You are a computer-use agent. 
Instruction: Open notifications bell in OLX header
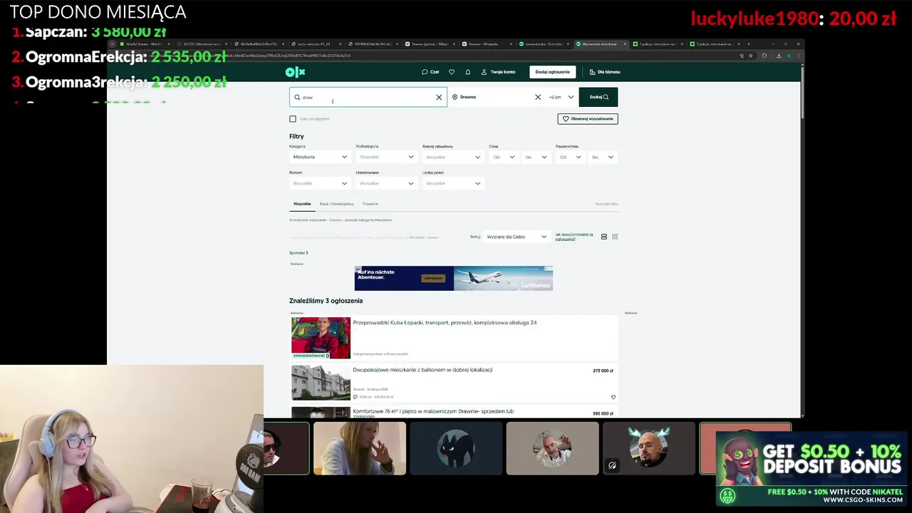tap(467, 72)
